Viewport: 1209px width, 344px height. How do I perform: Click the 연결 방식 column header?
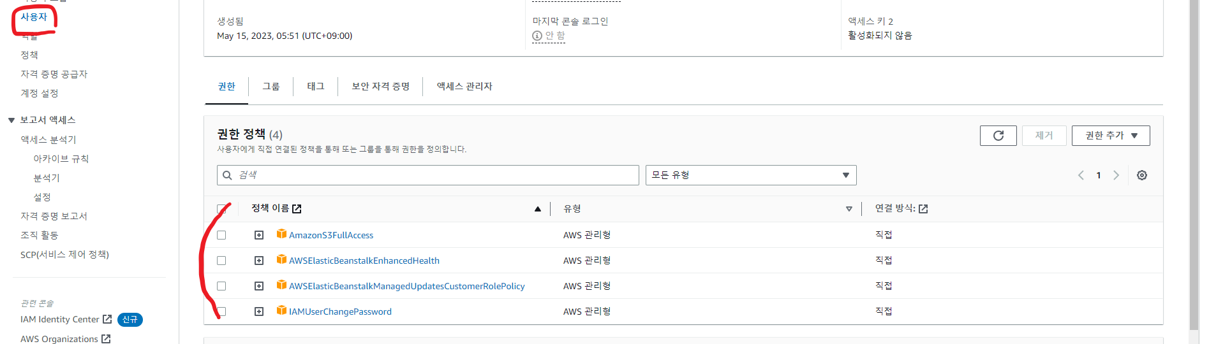[x=895, y=208]
